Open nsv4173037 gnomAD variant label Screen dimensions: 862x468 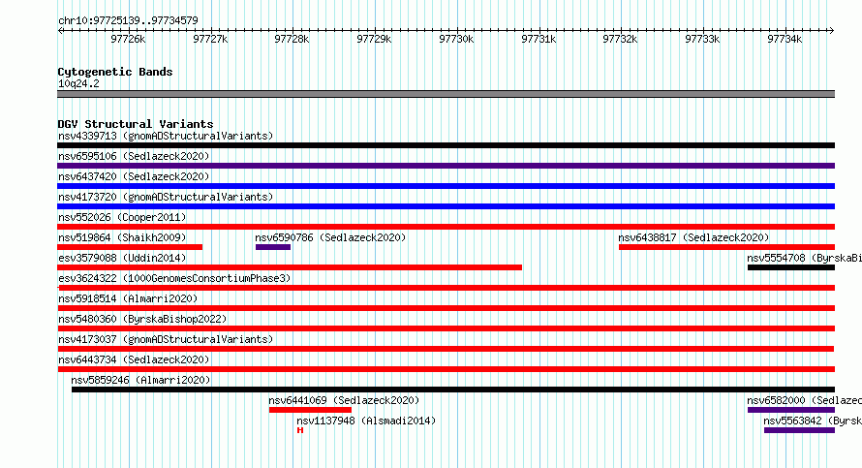coord(166,339)
